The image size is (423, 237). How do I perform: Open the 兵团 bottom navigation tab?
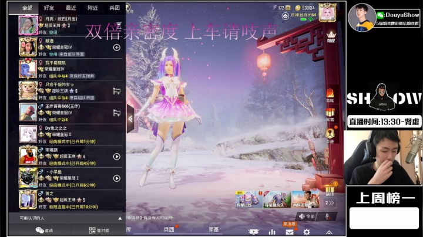[169, 229]
